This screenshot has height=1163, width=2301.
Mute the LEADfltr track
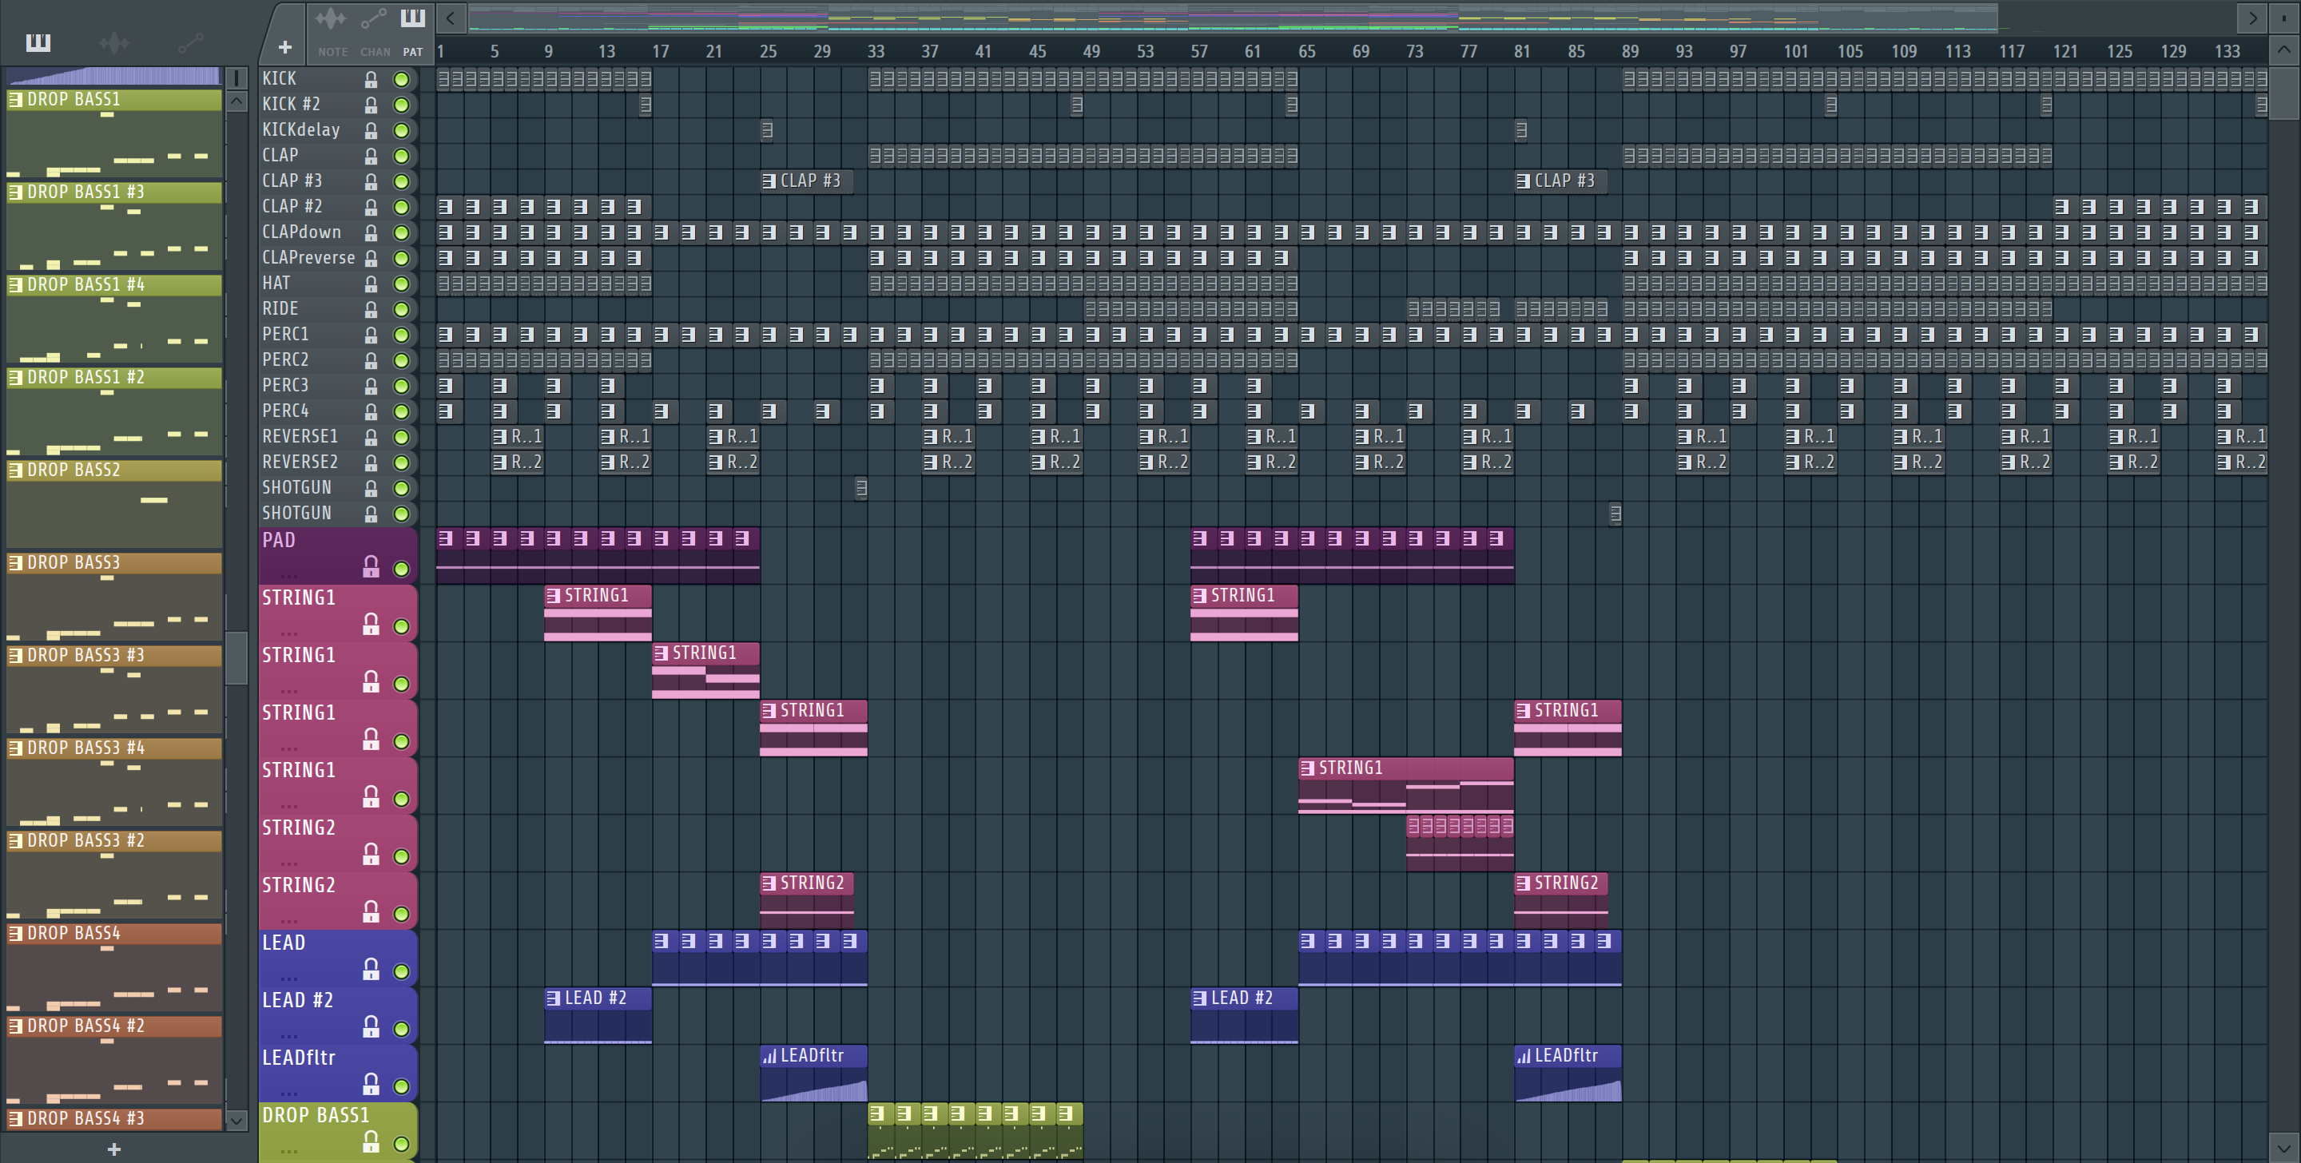pos(402,1086)
